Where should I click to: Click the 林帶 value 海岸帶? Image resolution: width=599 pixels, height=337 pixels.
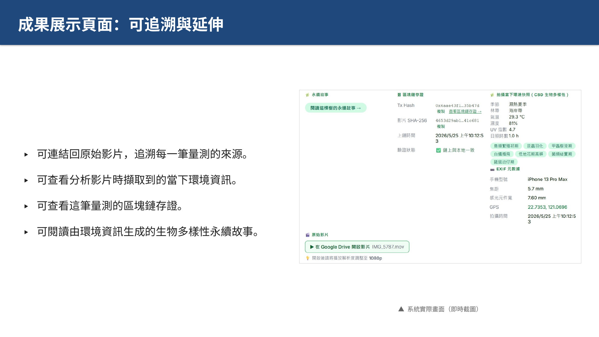click(x=516, y=111)
